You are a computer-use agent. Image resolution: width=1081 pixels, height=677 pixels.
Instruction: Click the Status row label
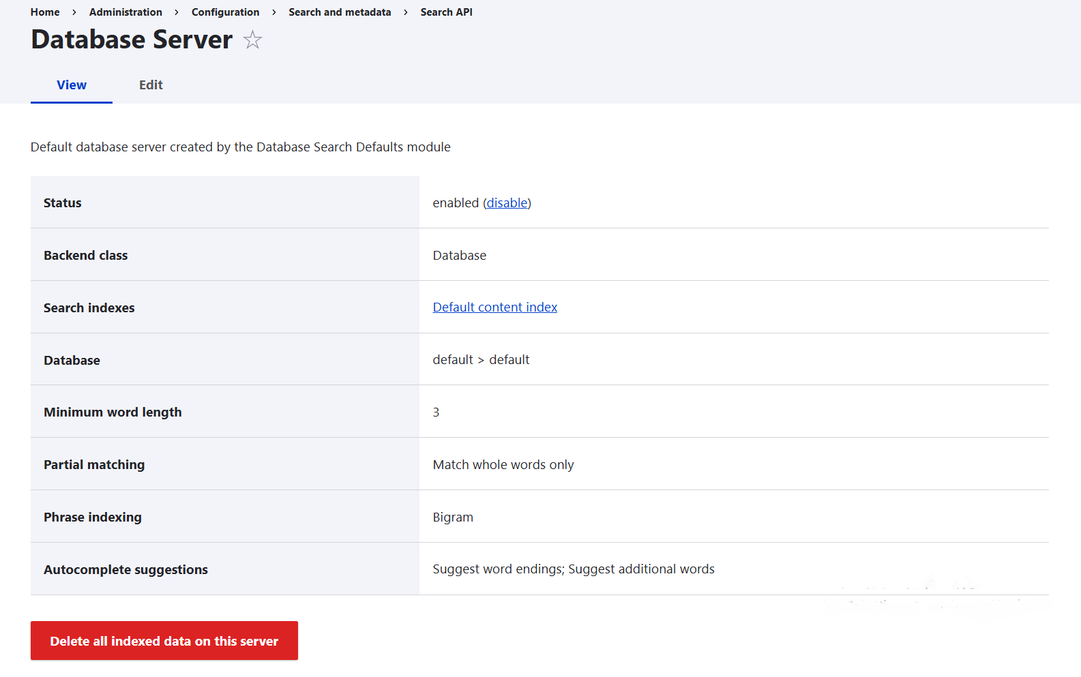pyautogui.click(x=63, y=203)
